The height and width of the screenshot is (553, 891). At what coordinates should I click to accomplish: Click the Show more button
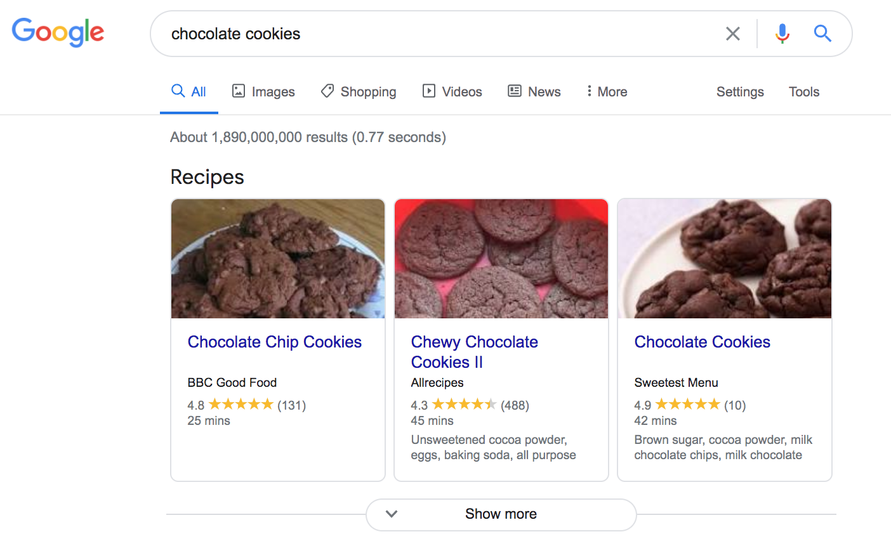[x=501, y=514]
